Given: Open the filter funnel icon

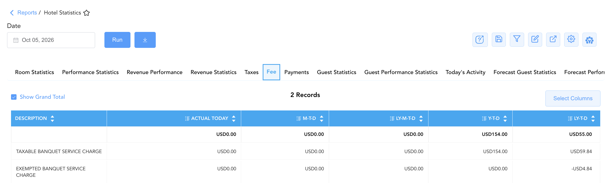Looking at the screenshot, I should pos(517,39).
